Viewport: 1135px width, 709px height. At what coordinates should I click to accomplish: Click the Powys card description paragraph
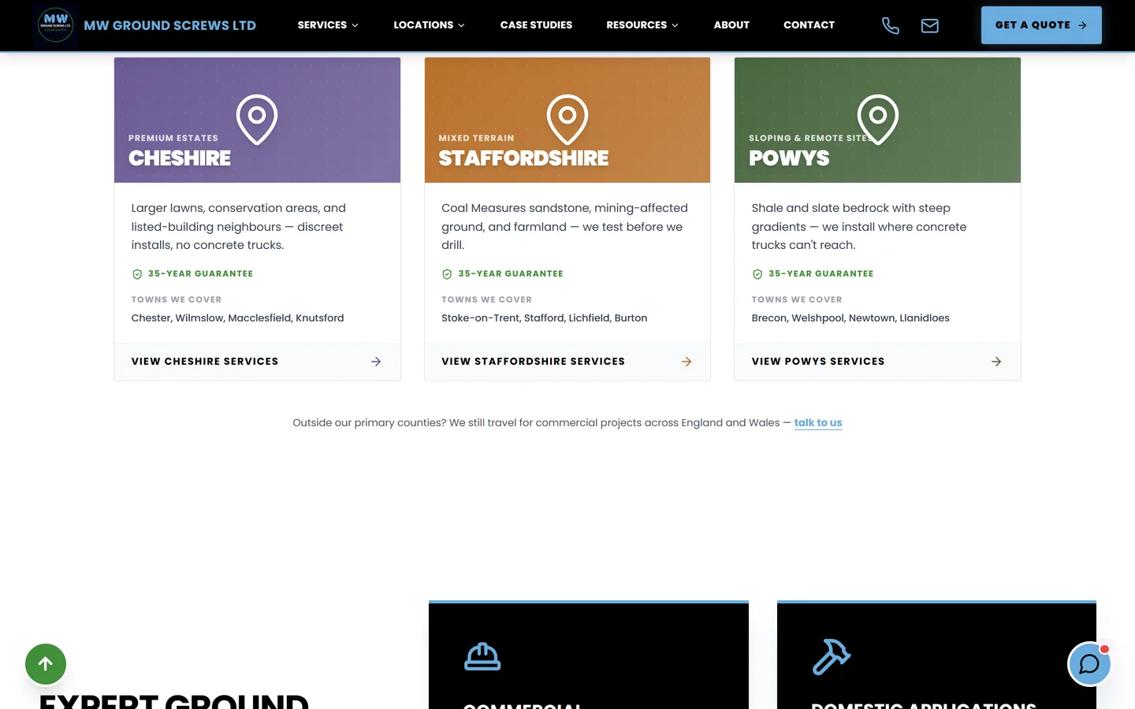859,227
